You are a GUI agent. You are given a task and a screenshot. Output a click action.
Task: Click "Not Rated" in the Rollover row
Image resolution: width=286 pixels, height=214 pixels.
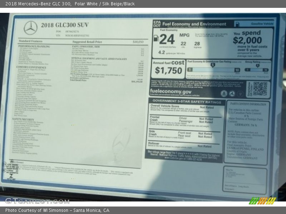(204, 146)
